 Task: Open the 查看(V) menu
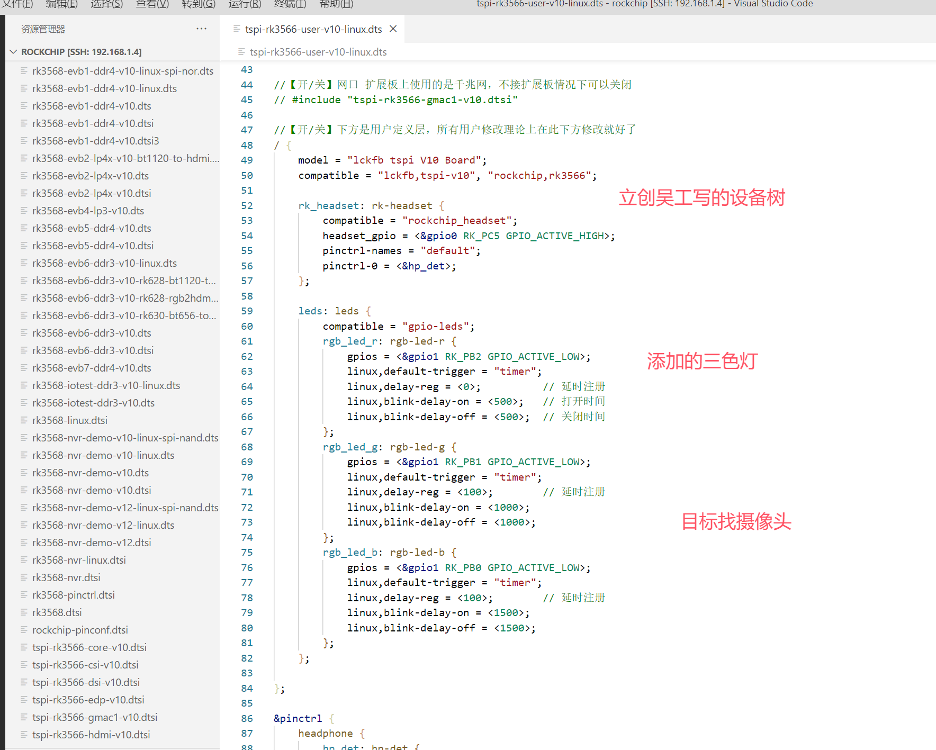click(152, 4)
